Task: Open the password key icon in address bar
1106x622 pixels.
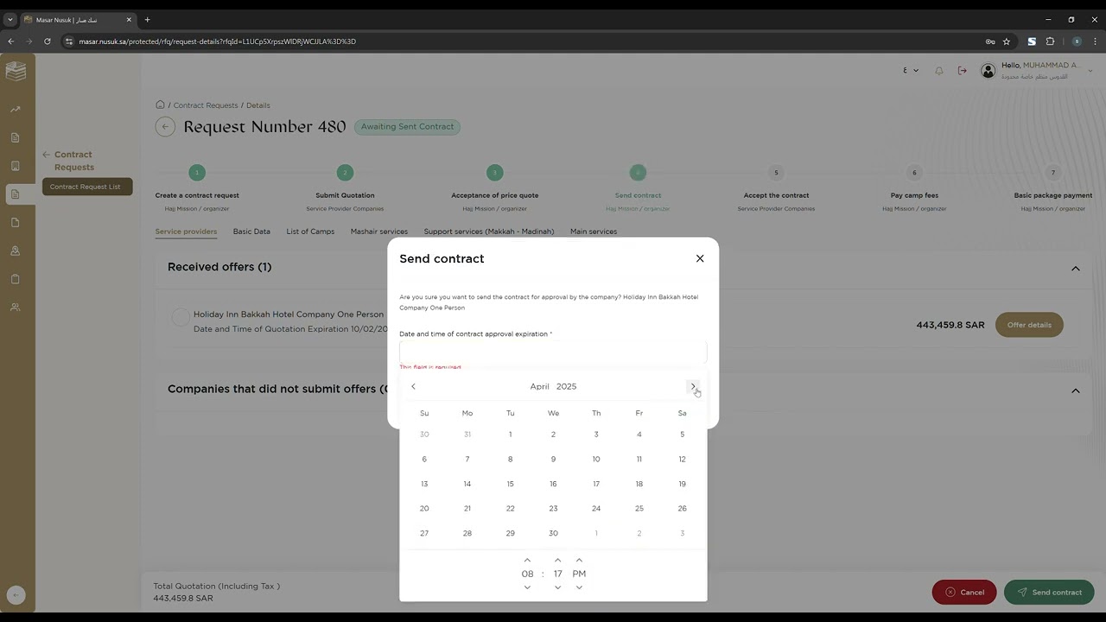Action: (x=990, y=41)
